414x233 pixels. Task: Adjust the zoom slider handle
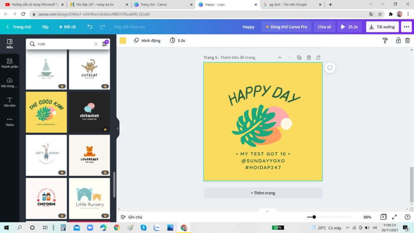coord(314,217)
